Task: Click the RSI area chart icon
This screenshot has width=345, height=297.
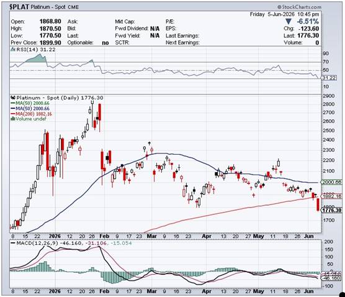Action: (13, 49)
